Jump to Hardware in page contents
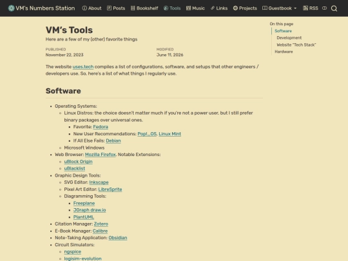The image size is (348, 261). pyautogui.click(x=284, y=52)
